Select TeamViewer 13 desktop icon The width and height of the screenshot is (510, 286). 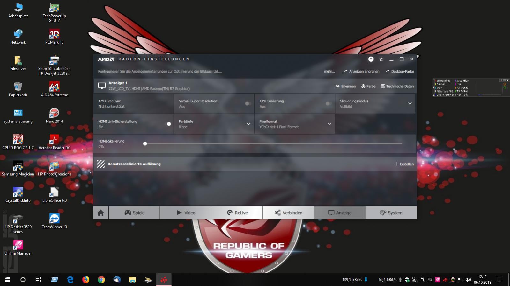point(54,221)
